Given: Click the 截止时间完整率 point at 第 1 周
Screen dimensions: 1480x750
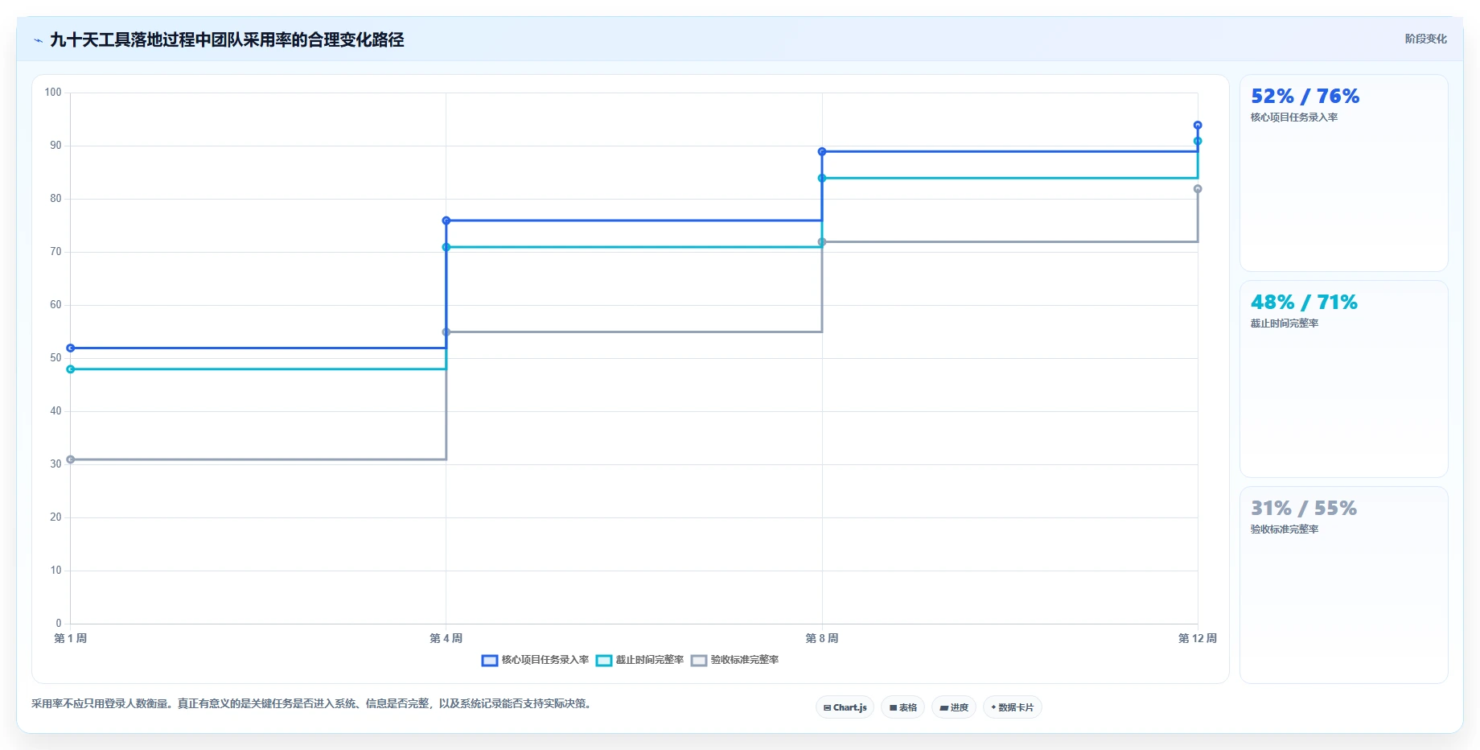Looking at the screenshot, I should (71, 369).
